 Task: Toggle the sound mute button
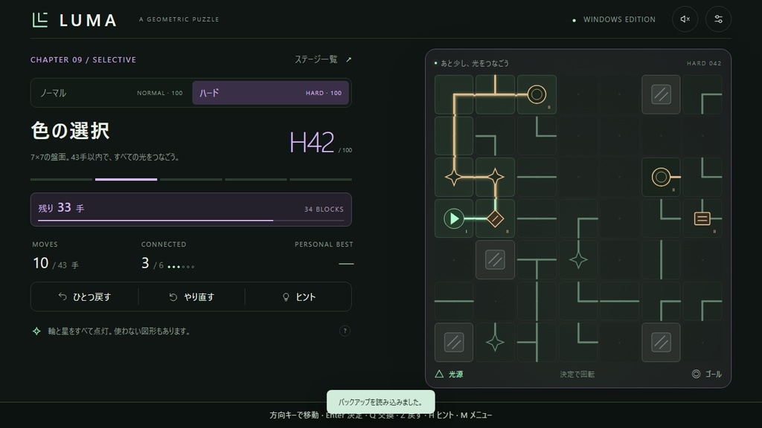685,19
